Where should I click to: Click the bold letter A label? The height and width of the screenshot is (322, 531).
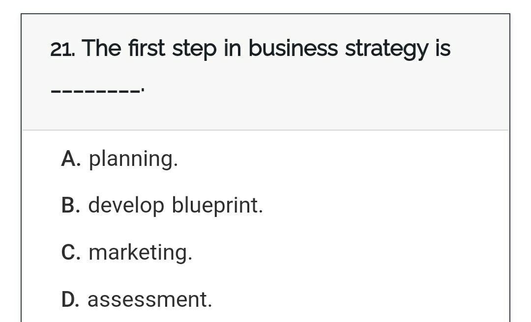pos(70,159)
